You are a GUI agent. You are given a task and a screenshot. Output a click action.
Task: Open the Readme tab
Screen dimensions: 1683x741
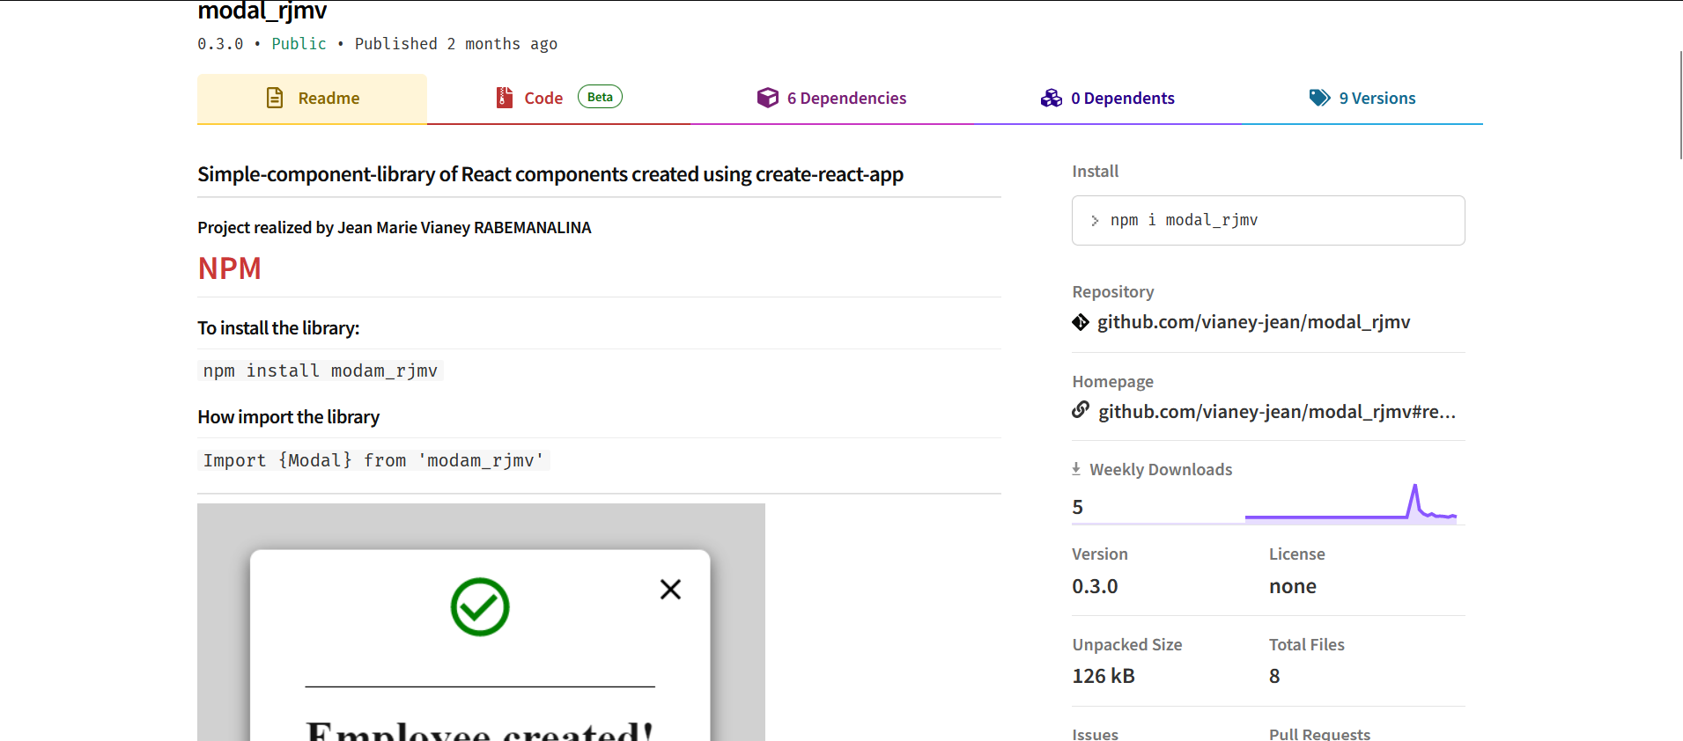[x=312, y=99]
